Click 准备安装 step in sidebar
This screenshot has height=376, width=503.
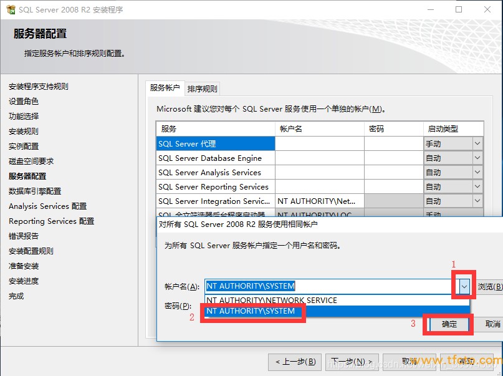click(24, 266)
